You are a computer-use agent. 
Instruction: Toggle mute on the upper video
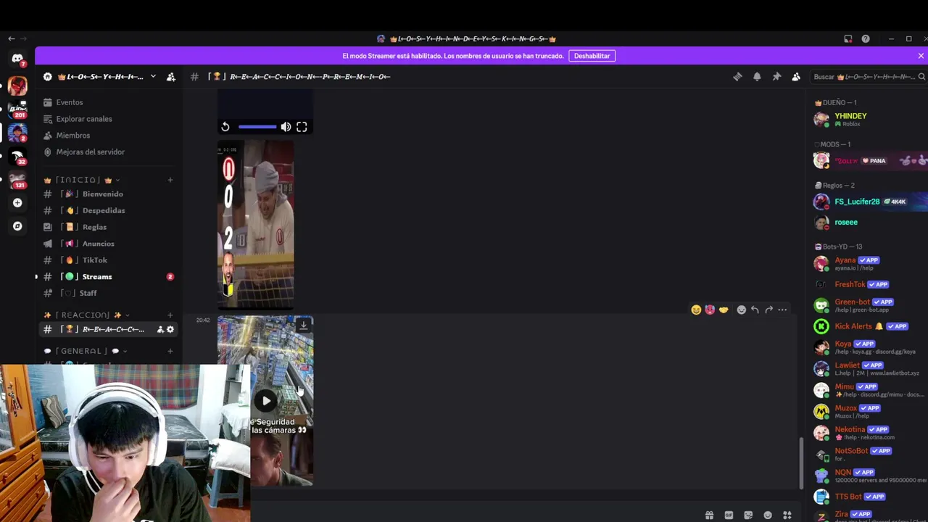tap(286, 127)
